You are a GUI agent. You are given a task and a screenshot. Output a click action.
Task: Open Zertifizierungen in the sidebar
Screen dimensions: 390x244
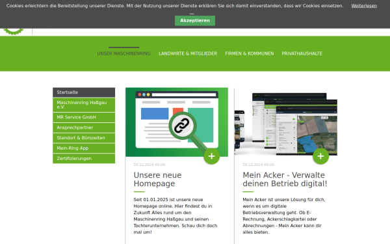(x=84, y=159)
